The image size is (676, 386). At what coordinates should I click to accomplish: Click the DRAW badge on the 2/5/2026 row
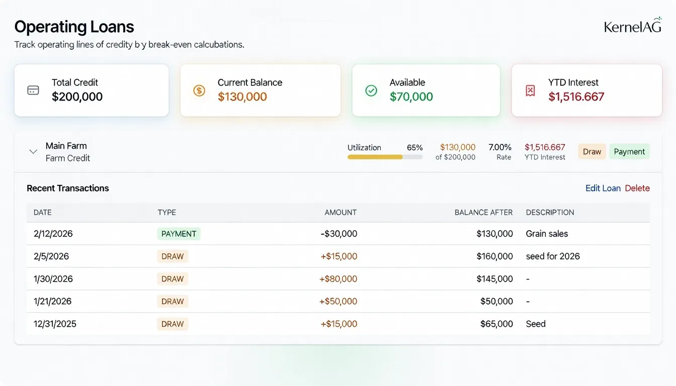(x=173, y=256)
